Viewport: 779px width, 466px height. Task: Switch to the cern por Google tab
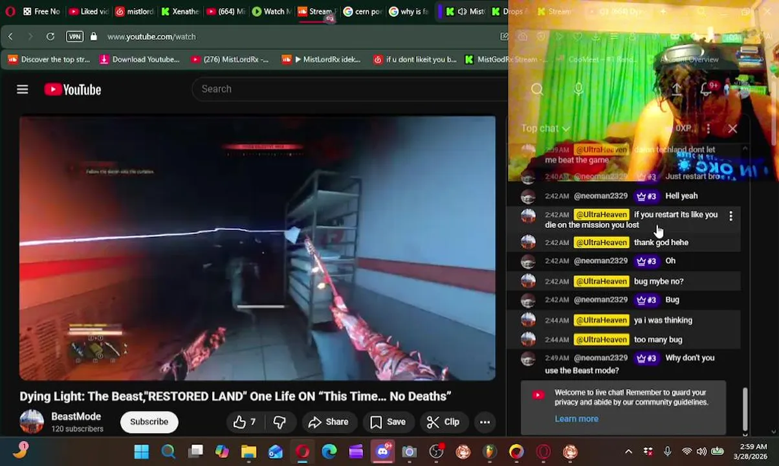363,11
